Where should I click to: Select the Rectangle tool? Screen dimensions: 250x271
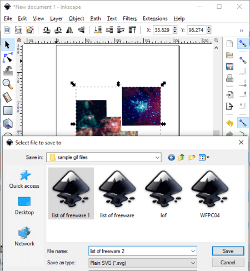[x=8, y=111]
